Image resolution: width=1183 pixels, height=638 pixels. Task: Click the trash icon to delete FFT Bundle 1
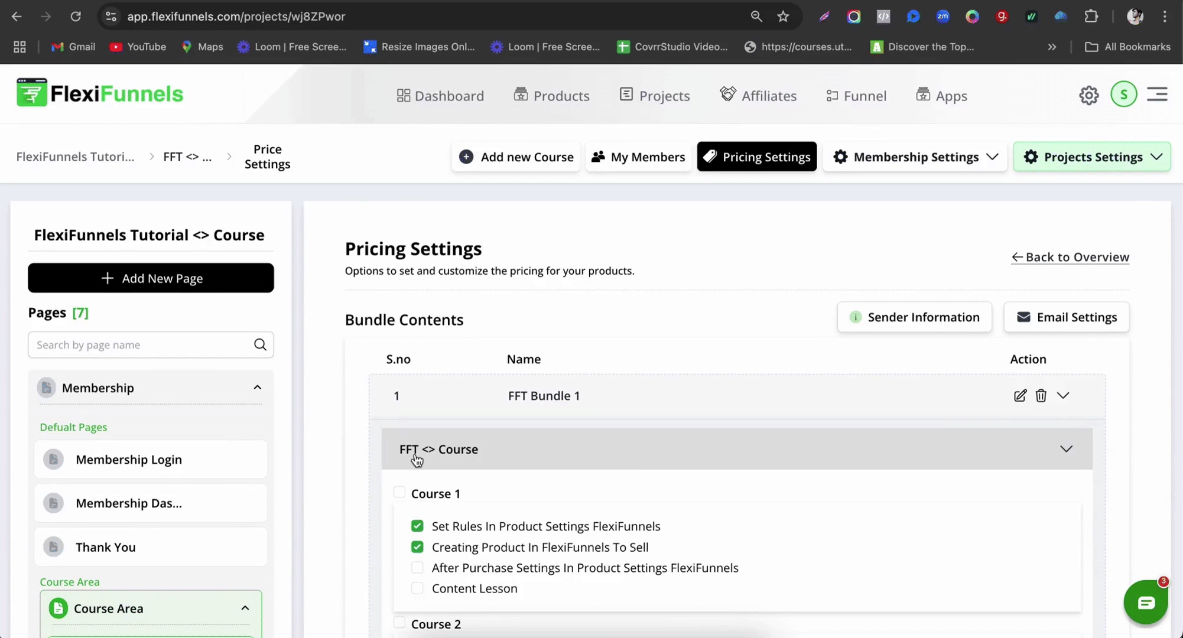(1041, 396)
